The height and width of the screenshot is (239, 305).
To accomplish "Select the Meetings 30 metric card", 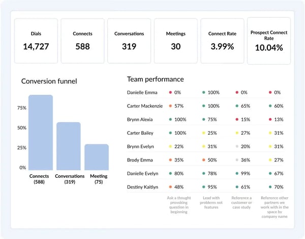I will pos(176,41).
